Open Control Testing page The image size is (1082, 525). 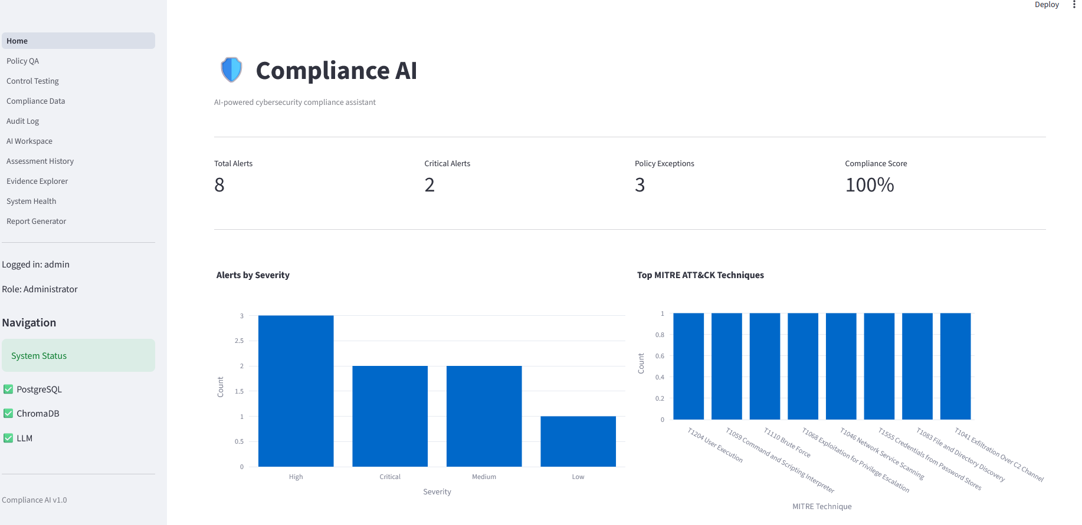(x=78, y=81)
